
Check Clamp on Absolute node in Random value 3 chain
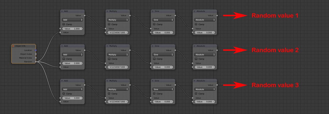pyautogui.click(x=196, y=94)
